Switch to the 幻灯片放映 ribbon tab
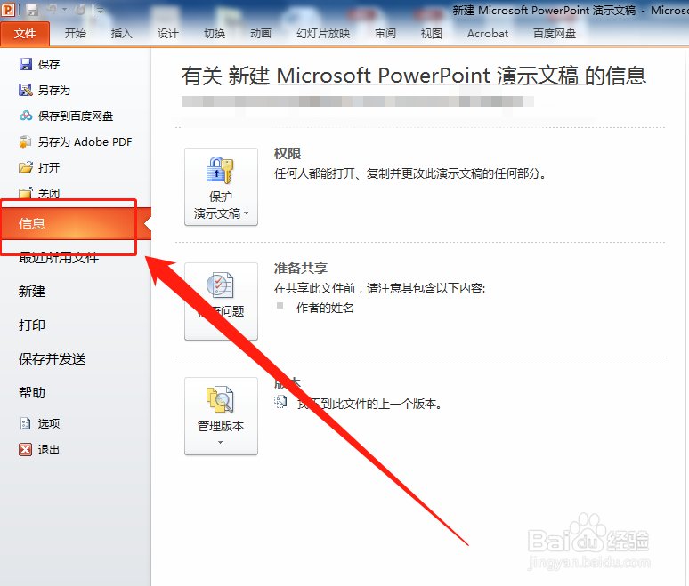Viewport: 689px width, 586px height. tap(323, 34)
